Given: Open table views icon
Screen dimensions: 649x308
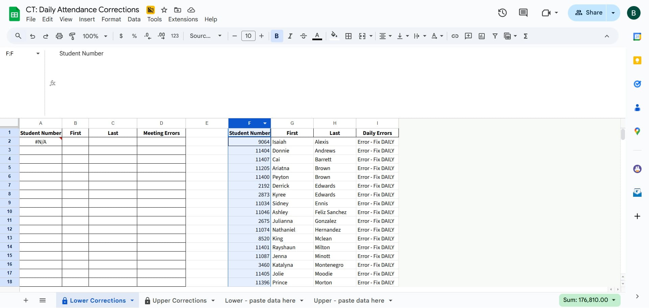Looking at the screenshot, I should (x=507, y=36).
